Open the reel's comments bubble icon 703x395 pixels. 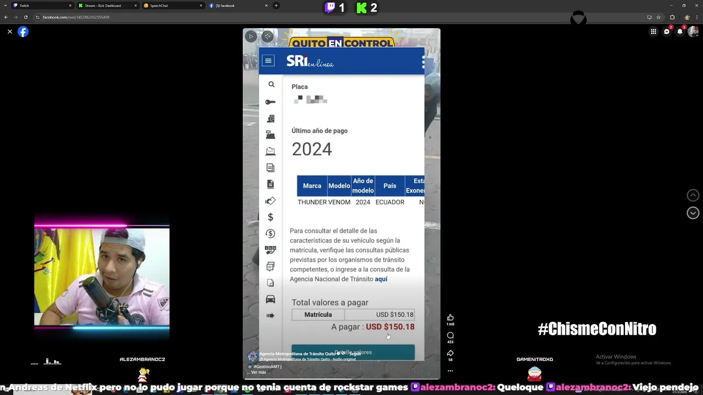pos(450,335)
